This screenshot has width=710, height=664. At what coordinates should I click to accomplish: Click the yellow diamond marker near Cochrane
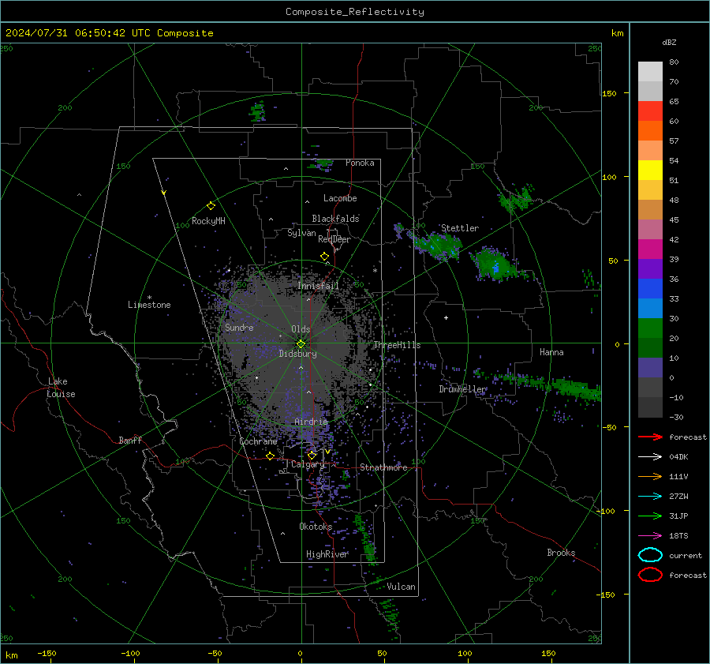pos(270,456)
